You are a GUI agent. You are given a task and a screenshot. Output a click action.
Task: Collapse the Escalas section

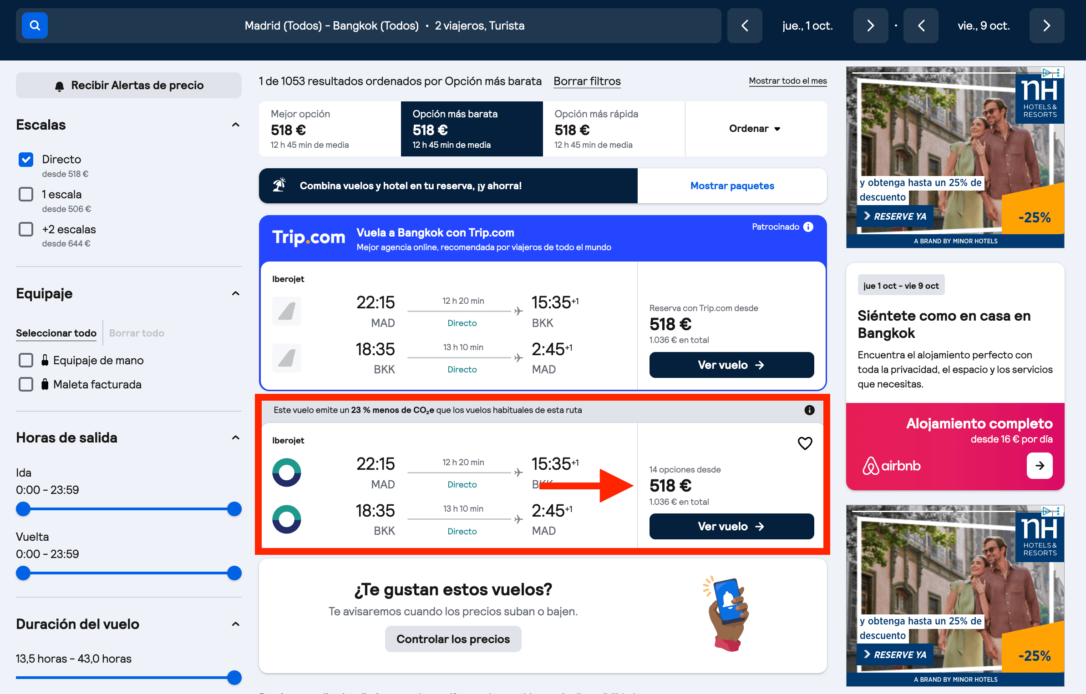235,125
